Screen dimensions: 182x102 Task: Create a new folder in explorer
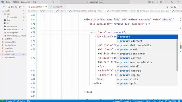(13, 7)
